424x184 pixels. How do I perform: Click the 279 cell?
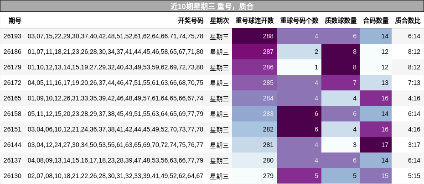tap(254, 176)
